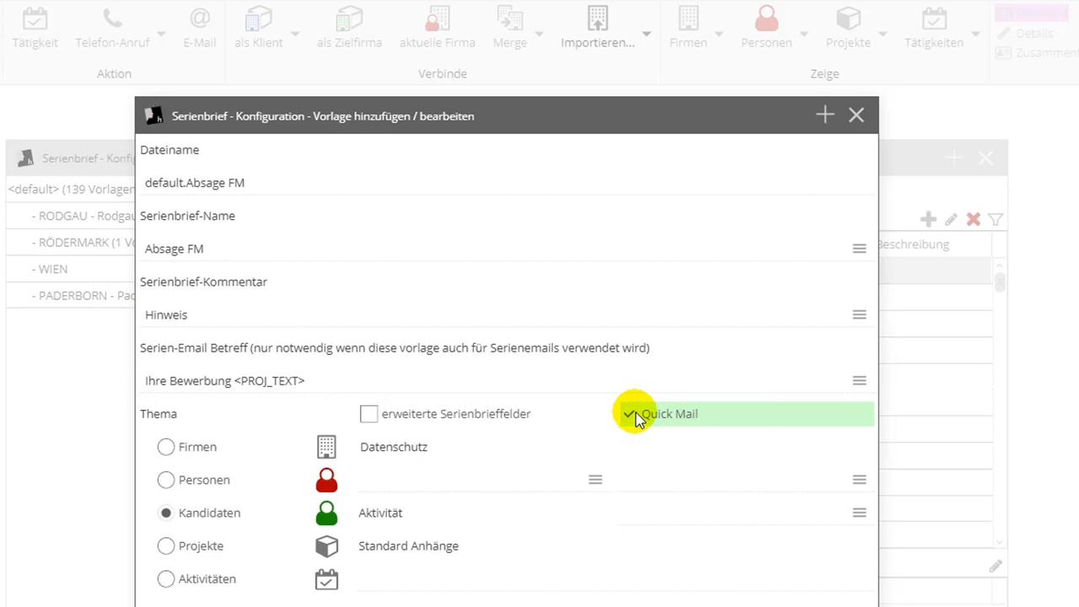This screenshot has height=607, width=1079.
Task: Close the Vorlage hinzufügen dialog
Action: [856, 115]
